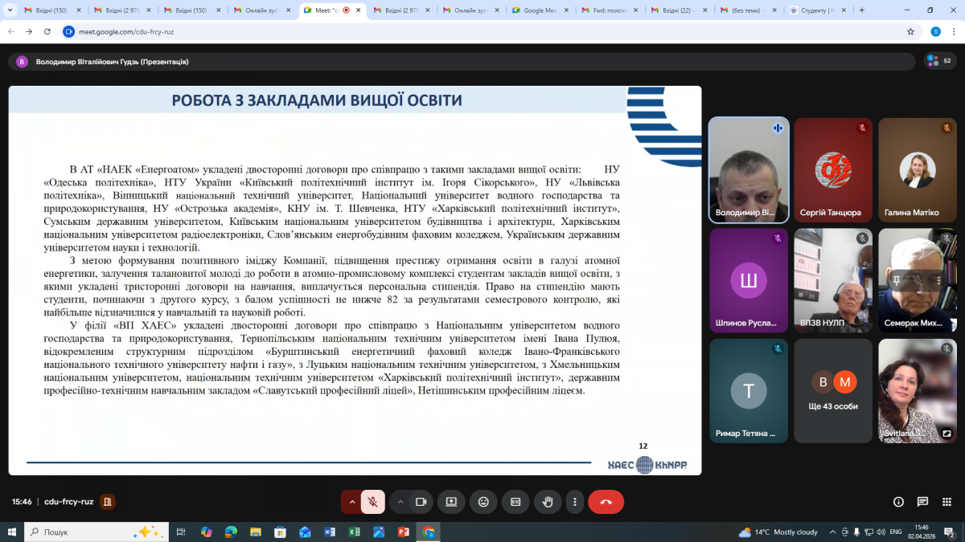Open Copilot from the taskbar
Screen dimensions: 965x542
tap(207, 532)
